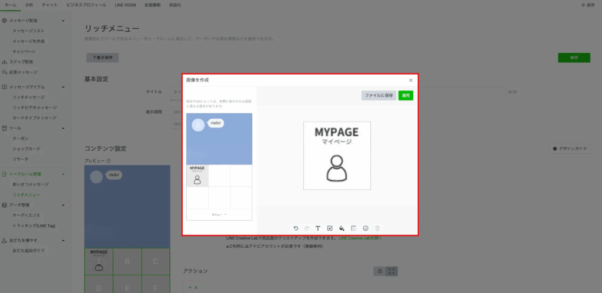
Task: Open the paint bucket fill color tool
Action: tap(342, 228)
